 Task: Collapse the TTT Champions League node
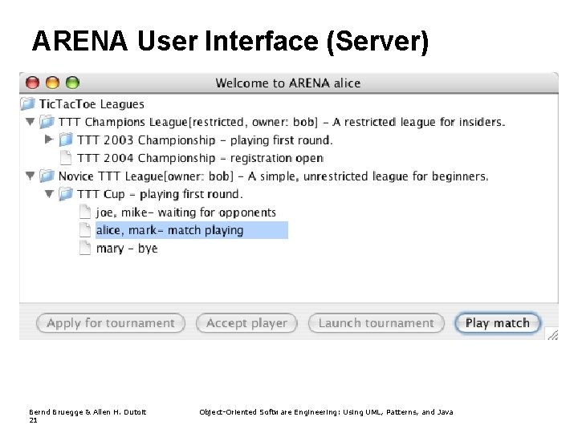pos(31,121)
